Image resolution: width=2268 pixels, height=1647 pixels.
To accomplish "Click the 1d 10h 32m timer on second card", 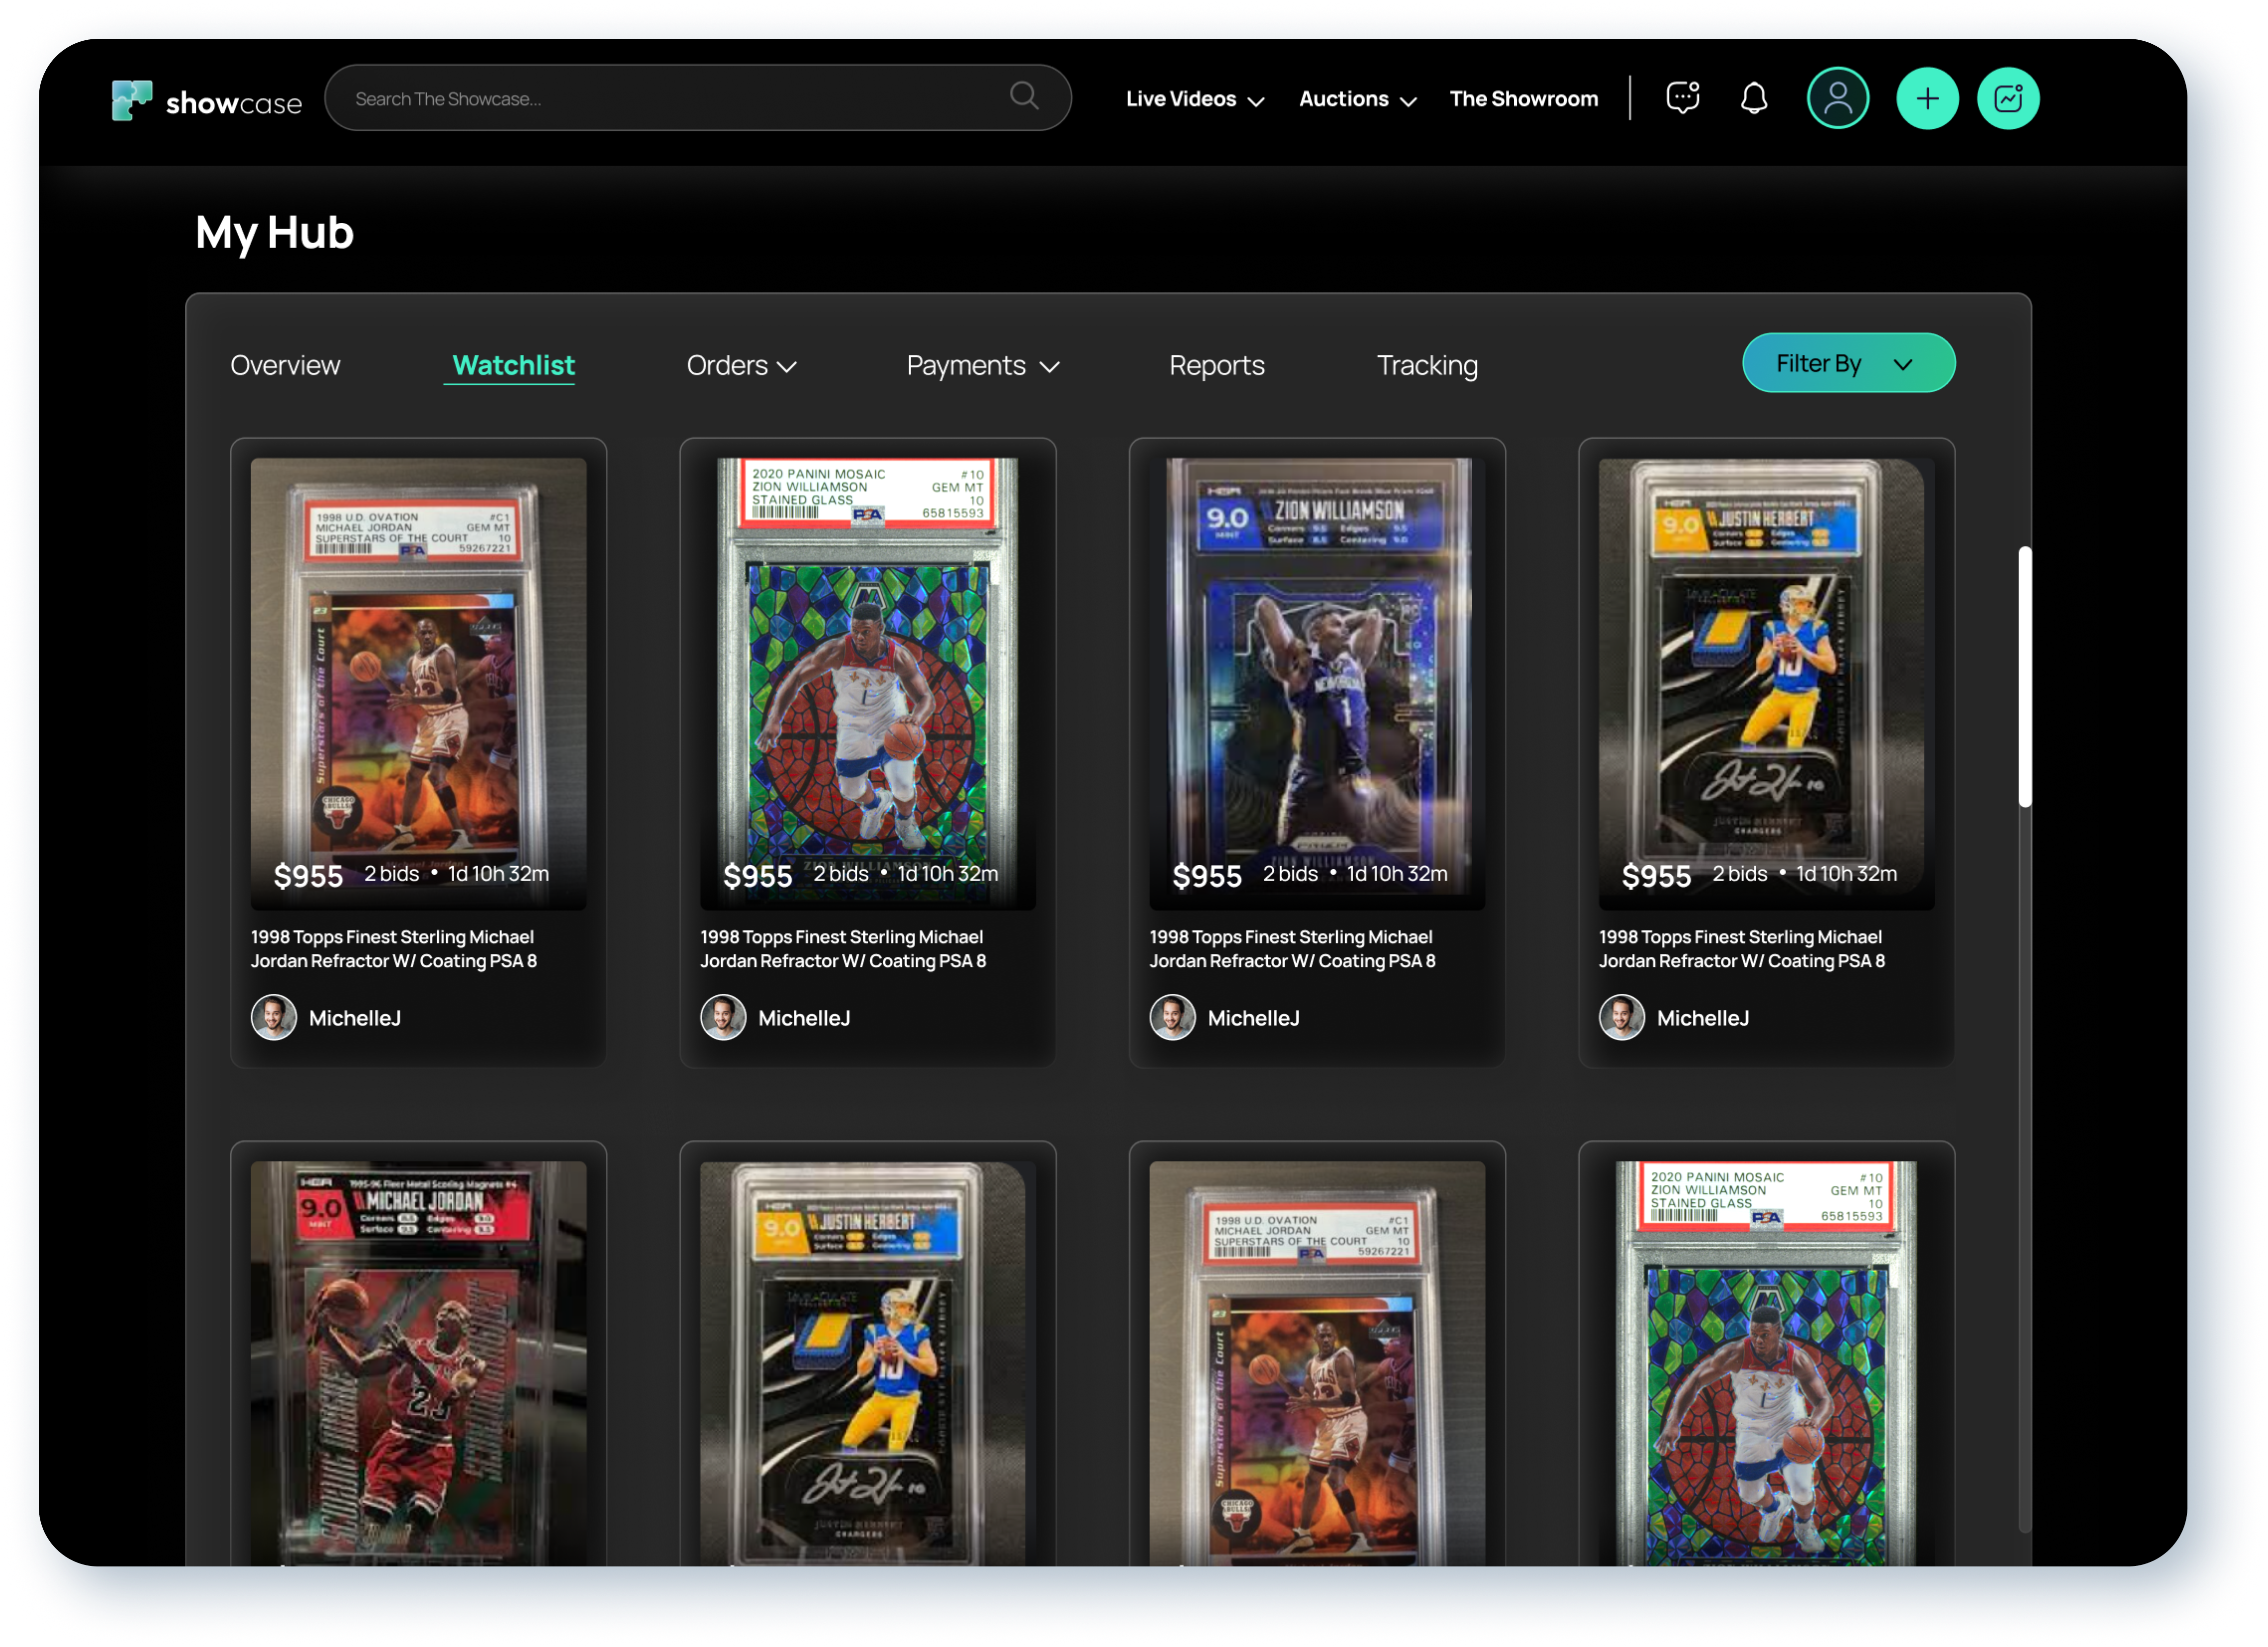I will tap(947, 873).
